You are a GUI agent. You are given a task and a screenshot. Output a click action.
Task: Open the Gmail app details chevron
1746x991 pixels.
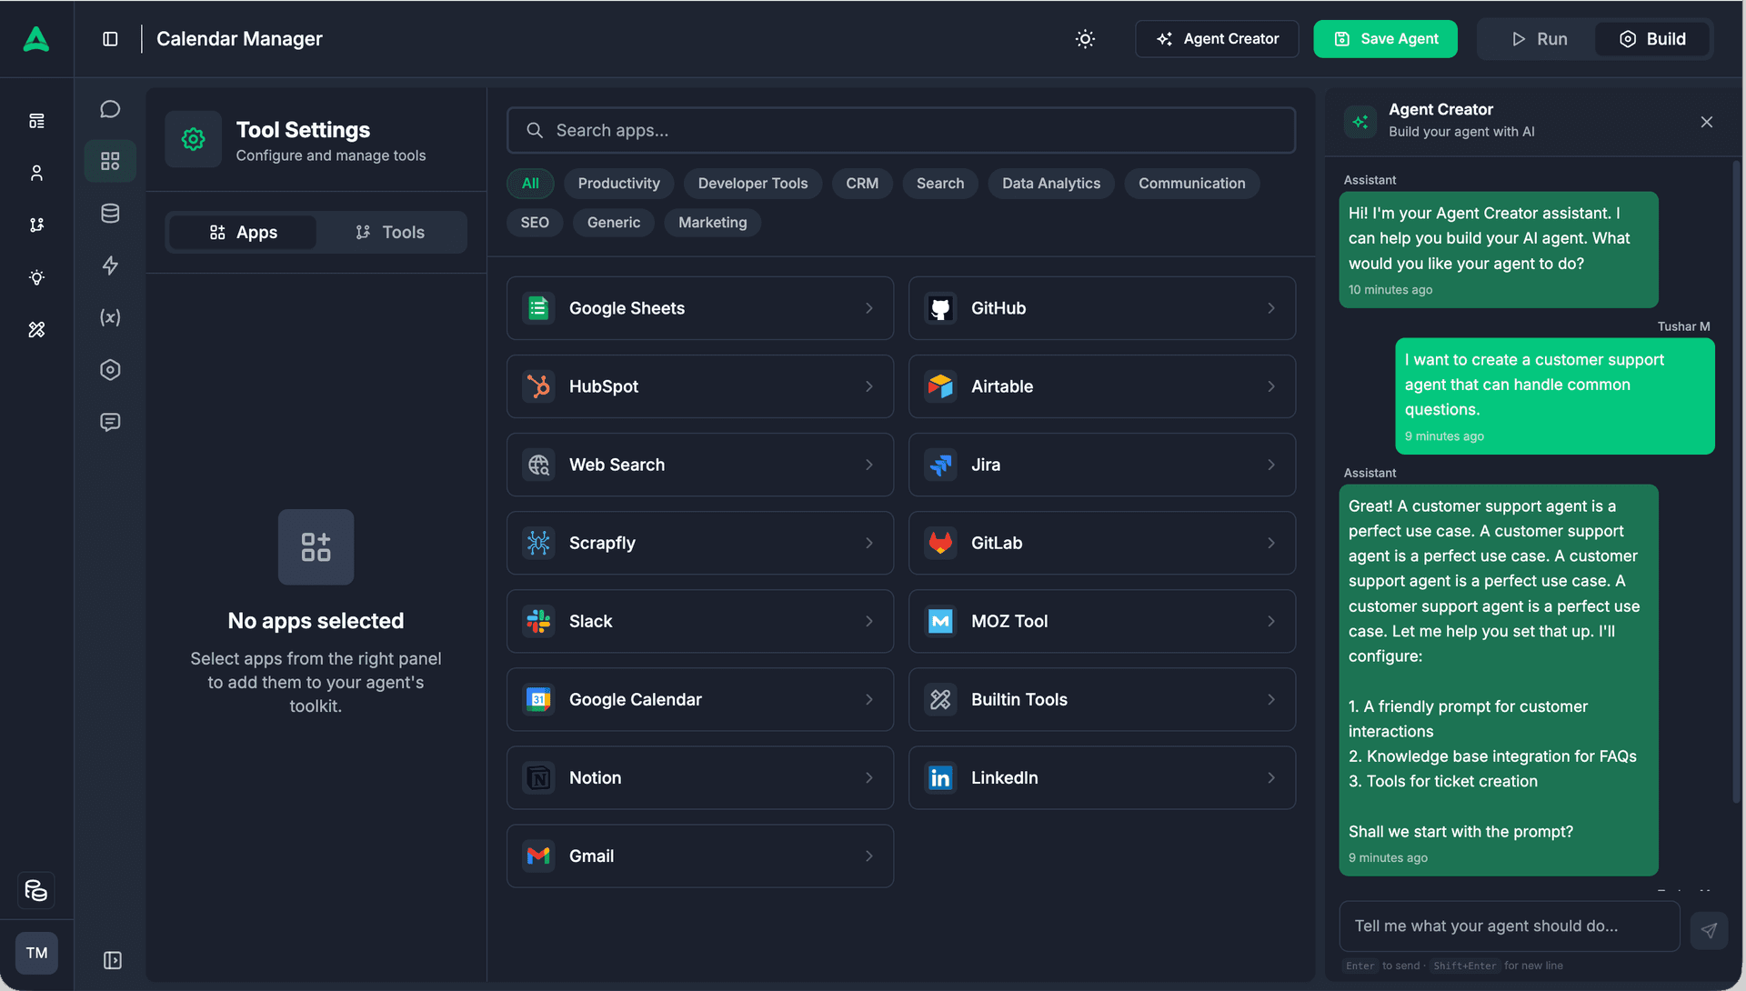[x=869, y=856]
